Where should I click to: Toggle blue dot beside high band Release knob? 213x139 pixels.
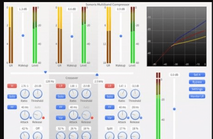tap(141, 118)
